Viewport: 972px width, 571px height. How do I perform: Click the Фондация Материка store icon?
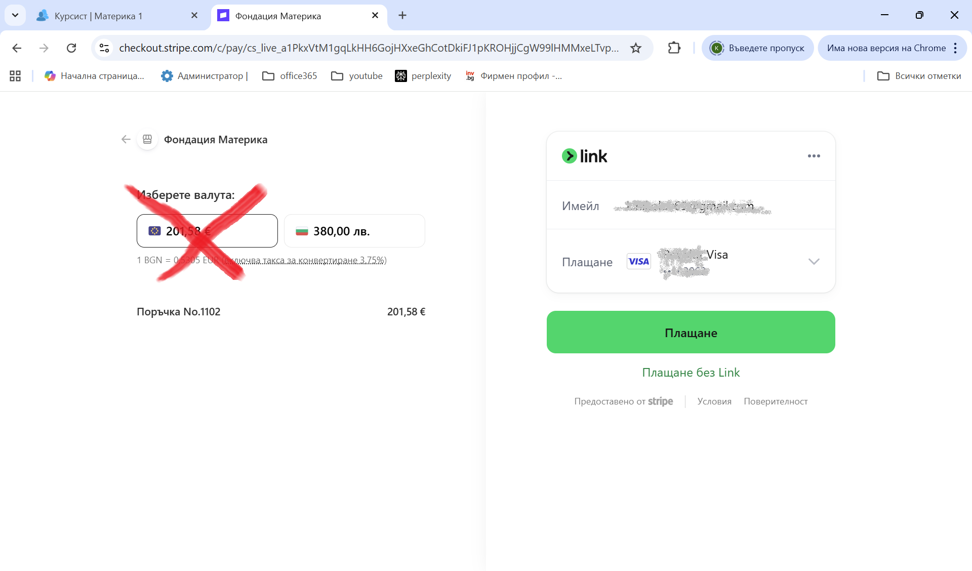click(x=147, y=139)
